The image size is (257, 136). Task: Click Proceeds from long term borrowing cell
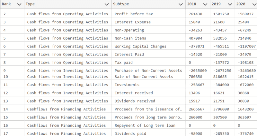[x=148, y=117]
